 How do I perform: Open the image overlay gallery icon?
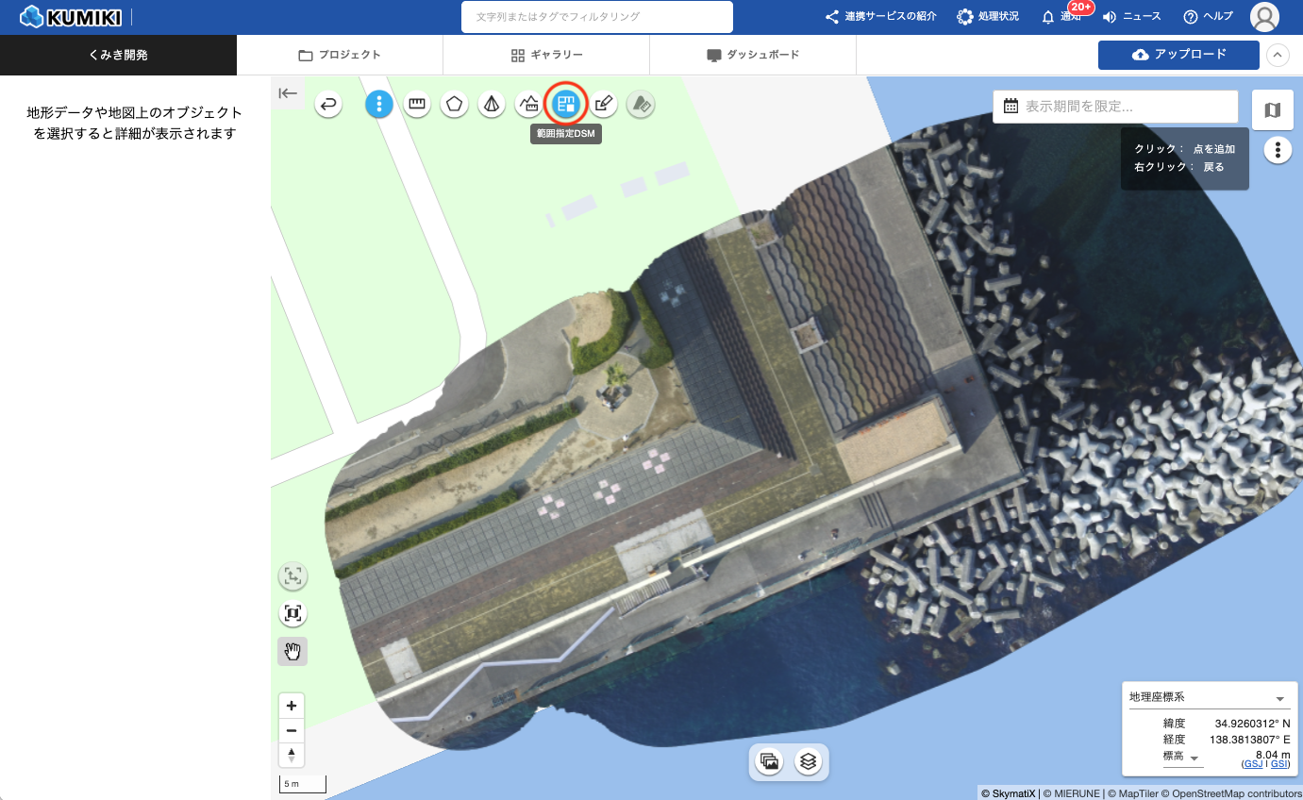pyautogui.click(x=770, y=761)
